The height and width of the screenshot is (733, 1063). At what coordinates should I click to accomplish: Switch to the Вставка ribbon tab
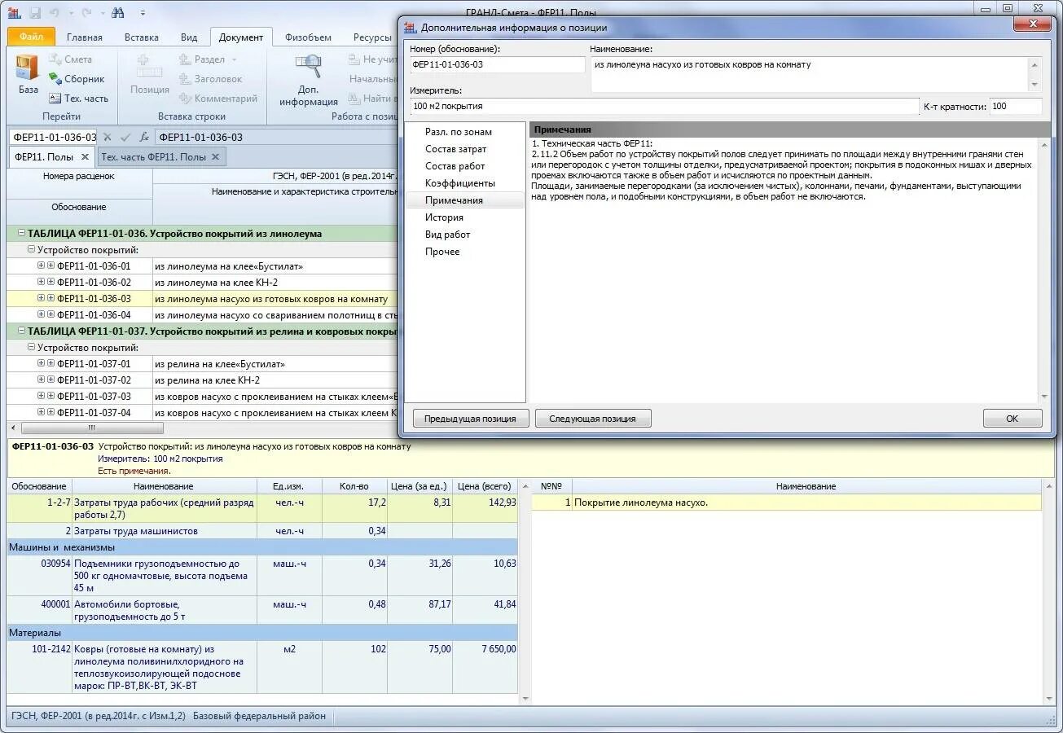click(142, 37)
